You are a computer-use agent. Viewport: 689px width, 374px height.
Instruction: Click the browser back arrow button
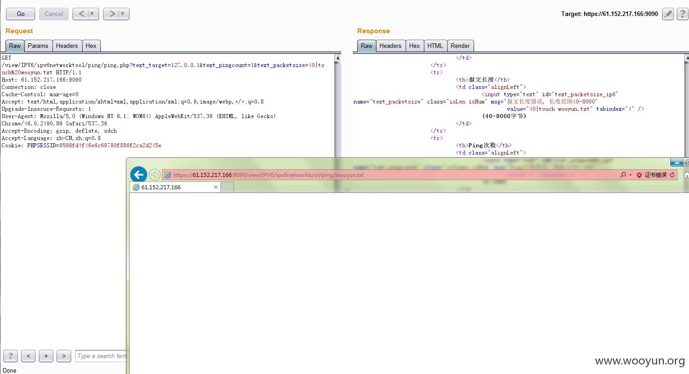tap(139, 174)
